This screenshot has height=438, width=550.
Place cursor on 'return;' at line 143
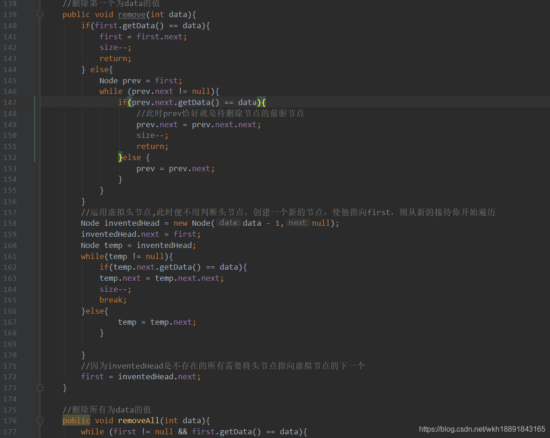pyautogui.click(x=115, y=59)
